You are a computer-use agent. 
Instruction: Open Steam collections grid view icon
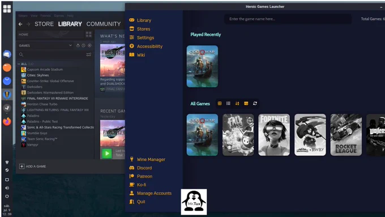[89, 35]
